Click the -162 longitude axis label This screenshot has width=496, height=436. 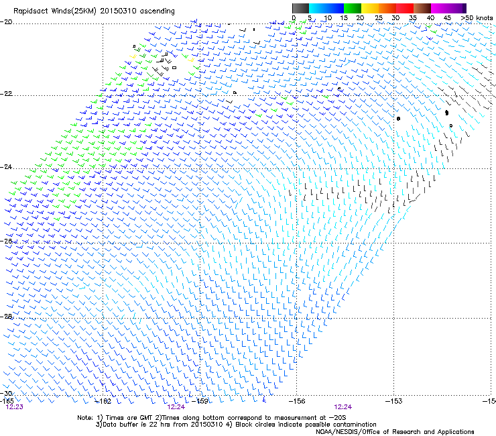pos(103,401)
